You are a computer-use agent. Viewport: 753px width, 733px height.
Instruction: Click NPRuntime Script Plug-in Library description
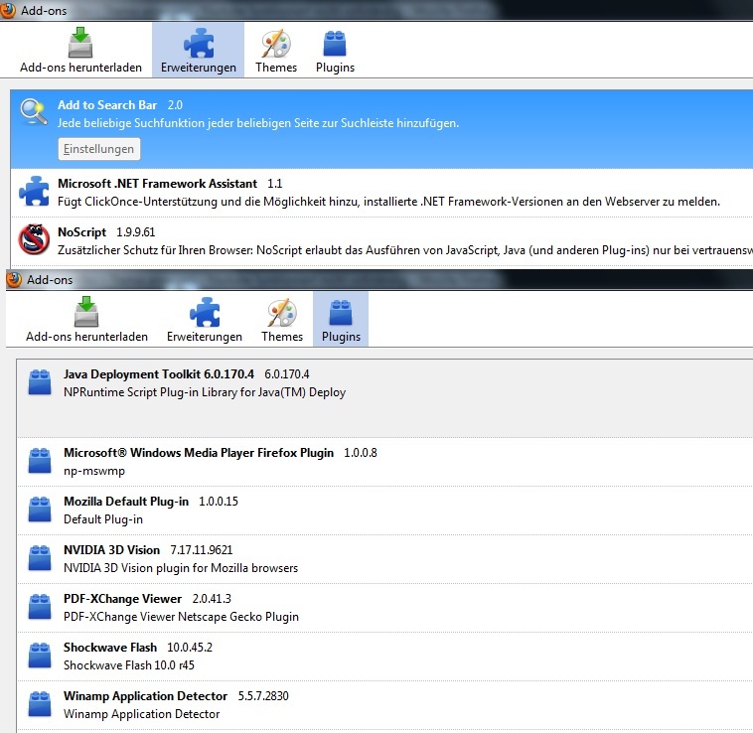(205, 392)
